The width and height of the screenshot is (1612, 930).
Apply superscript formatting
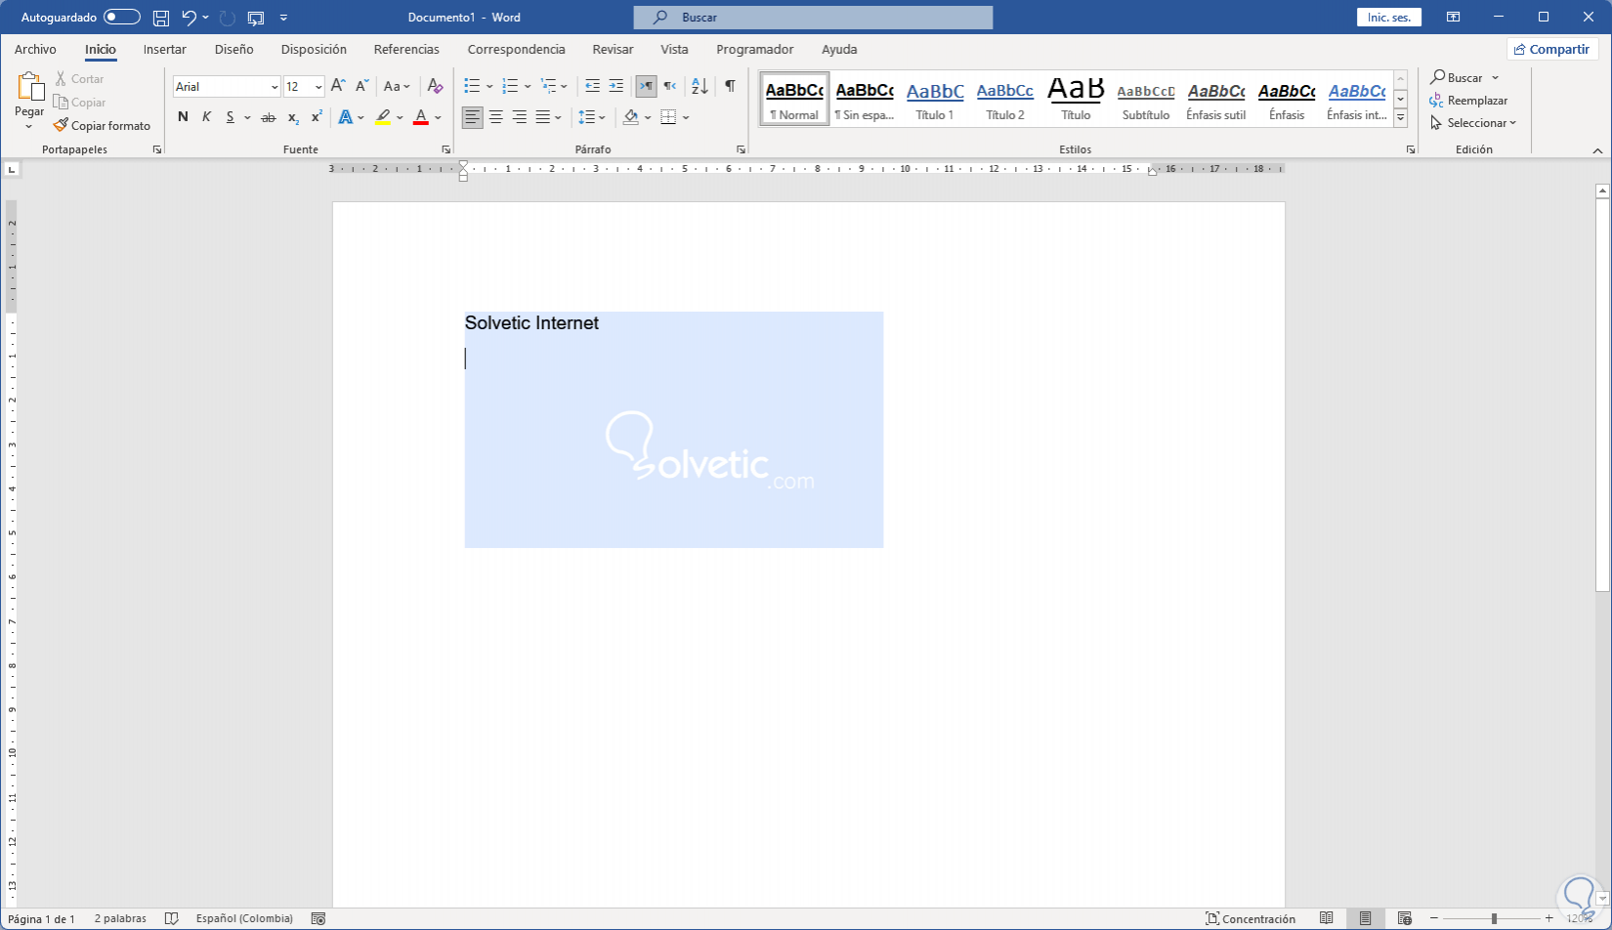[317, 117]
